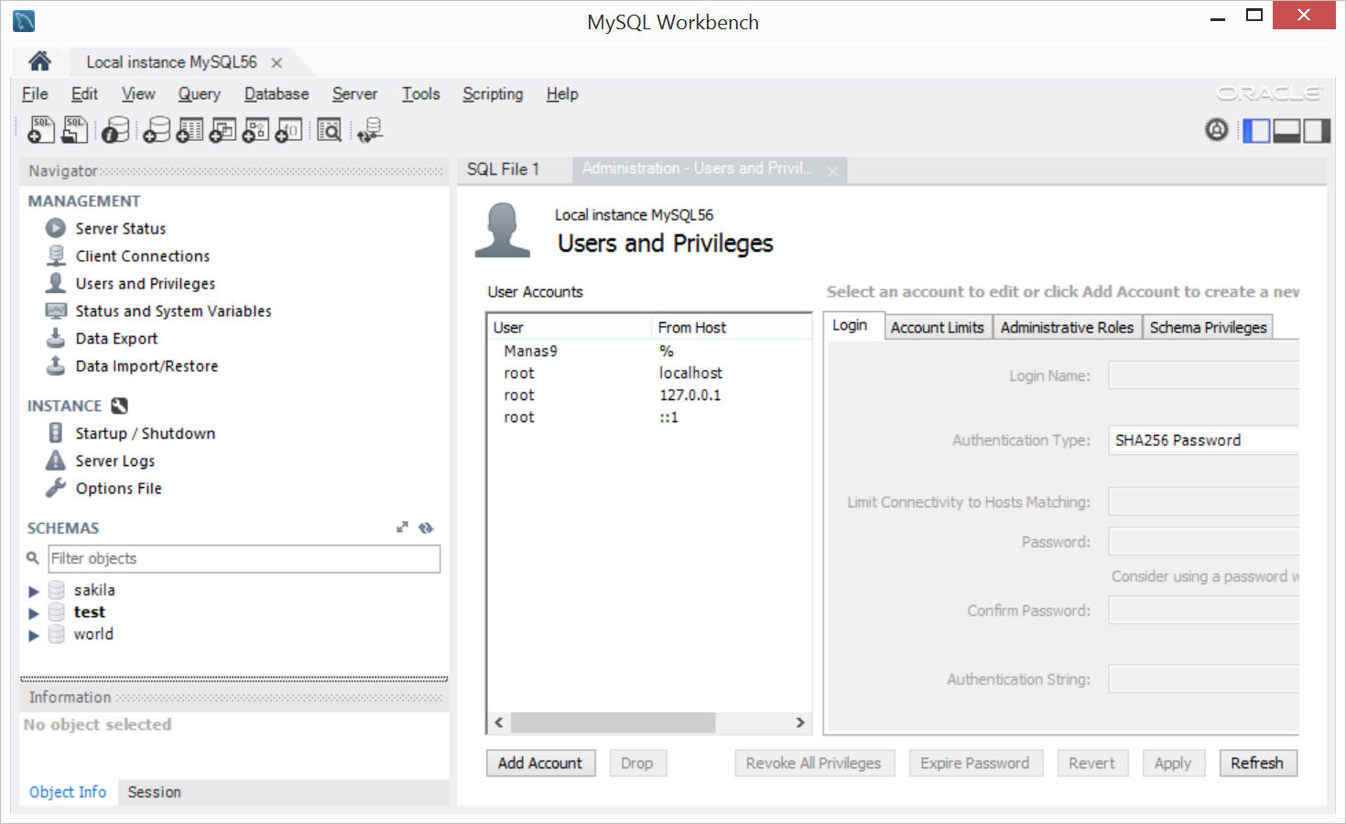Click the Drop button
The image size is (1346, 824).
pyautogui.click(x=637, y=764)
